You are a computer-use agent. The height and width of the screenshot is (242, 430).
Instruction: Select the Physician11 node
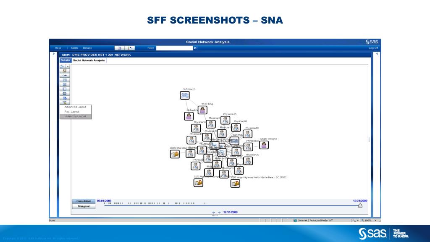(248, 147)
